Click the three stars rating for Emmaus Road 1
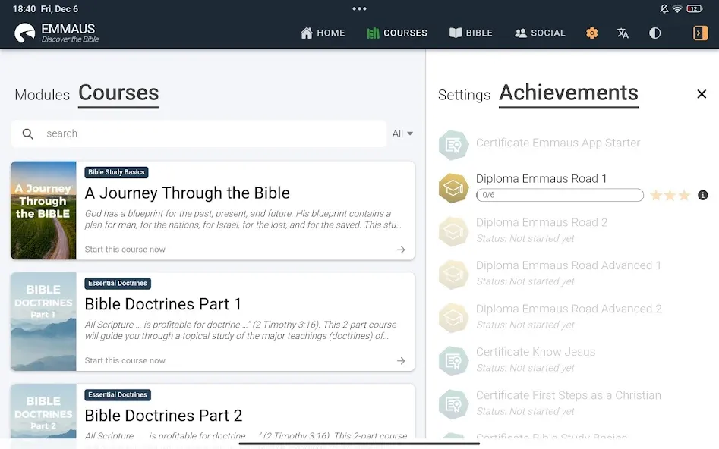Image resolution: width=719 pixels, height=449 pixels. point(670,195)
